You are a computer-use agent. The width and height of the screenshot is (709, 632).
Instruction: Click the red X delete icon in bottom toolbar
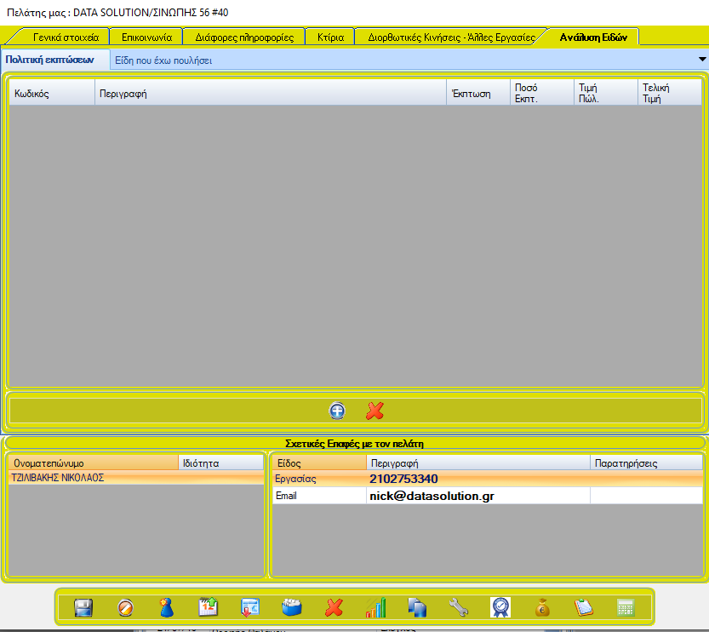(334, 607)
